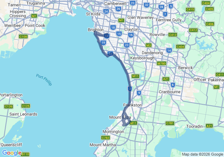Click the Mount Martha label
Screen dimensions: 224x157
point(103,145)
